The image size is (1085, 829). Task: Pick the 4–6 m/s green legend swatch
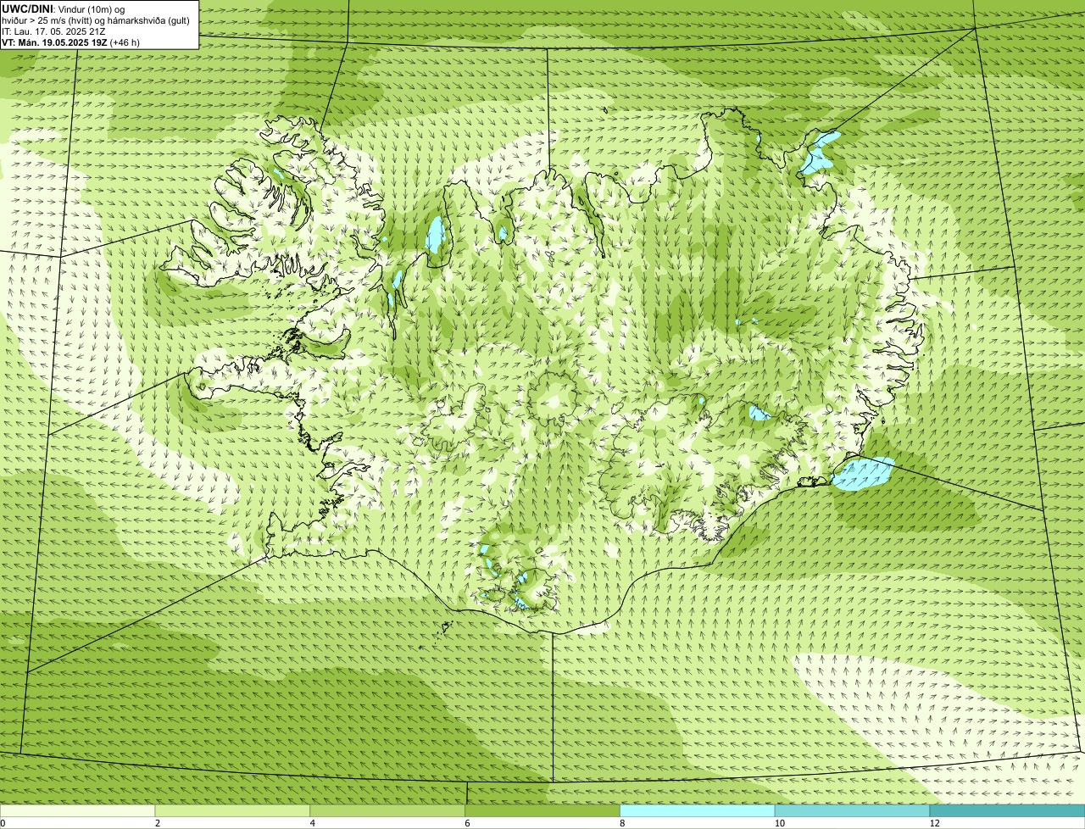tap(387, 811)
